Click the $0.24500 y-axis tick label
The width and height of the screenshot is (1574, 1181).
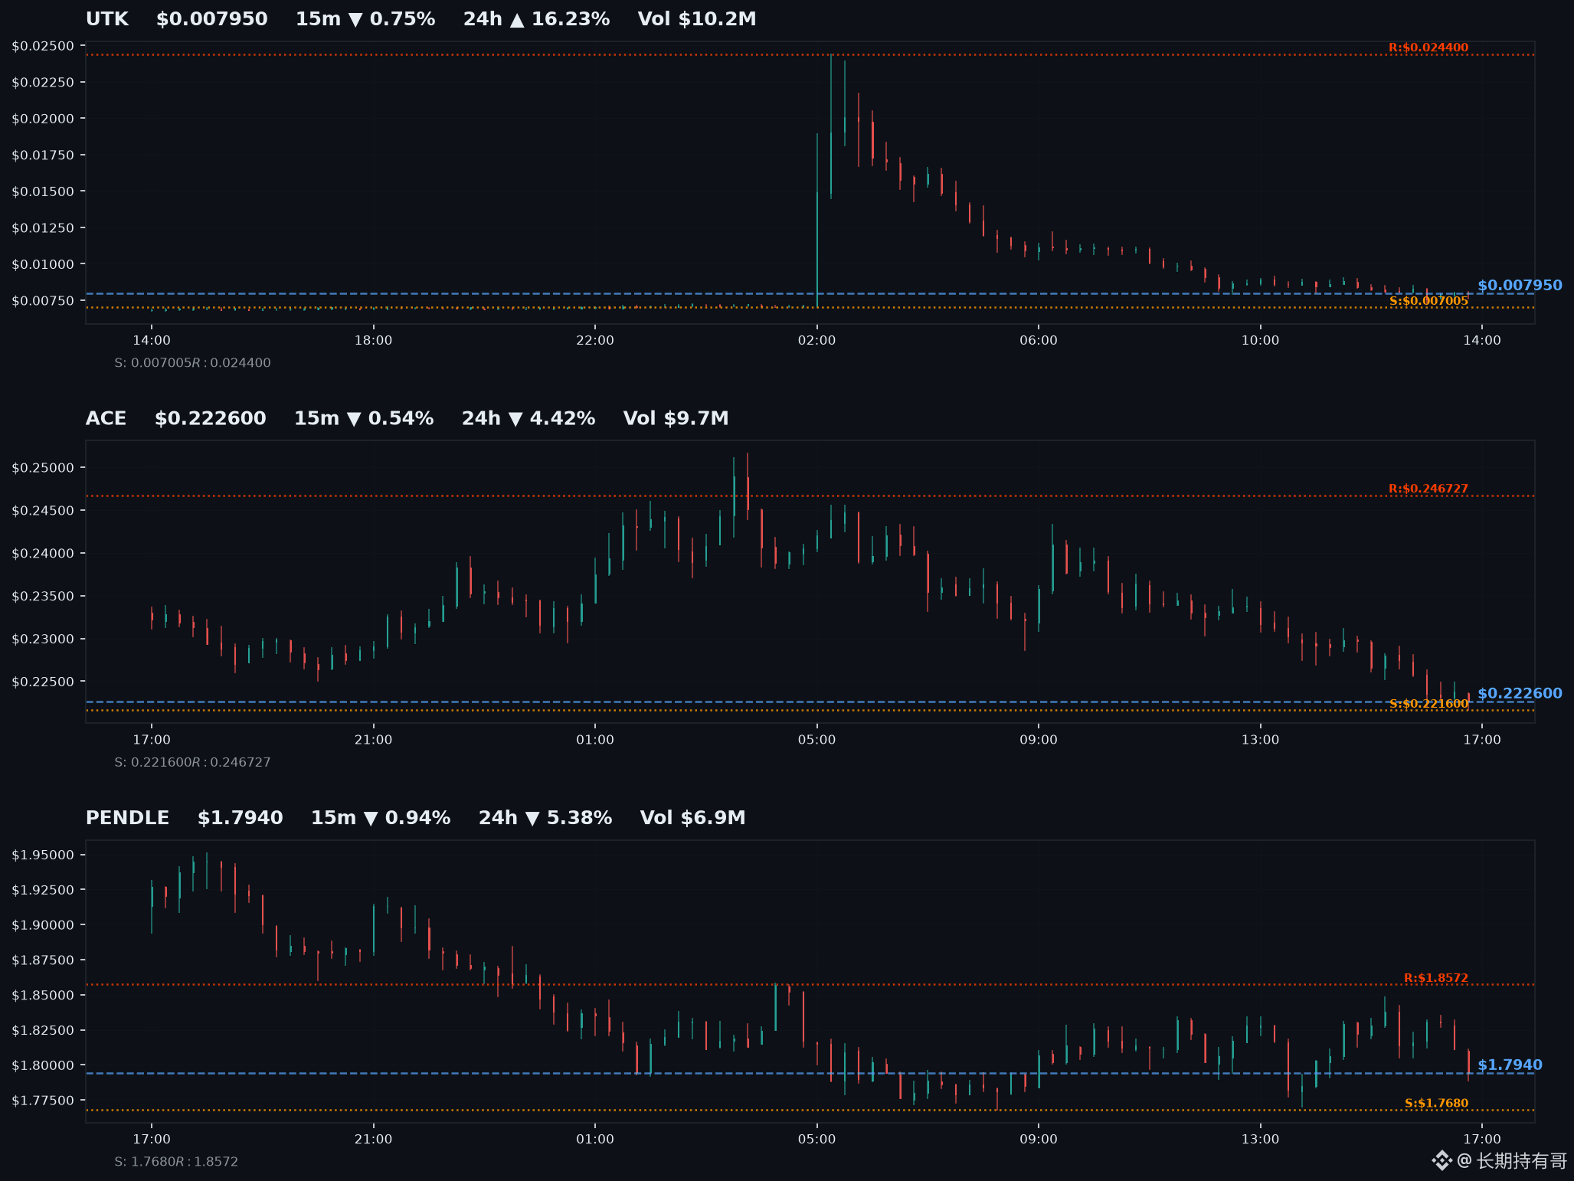pos(43,511)
